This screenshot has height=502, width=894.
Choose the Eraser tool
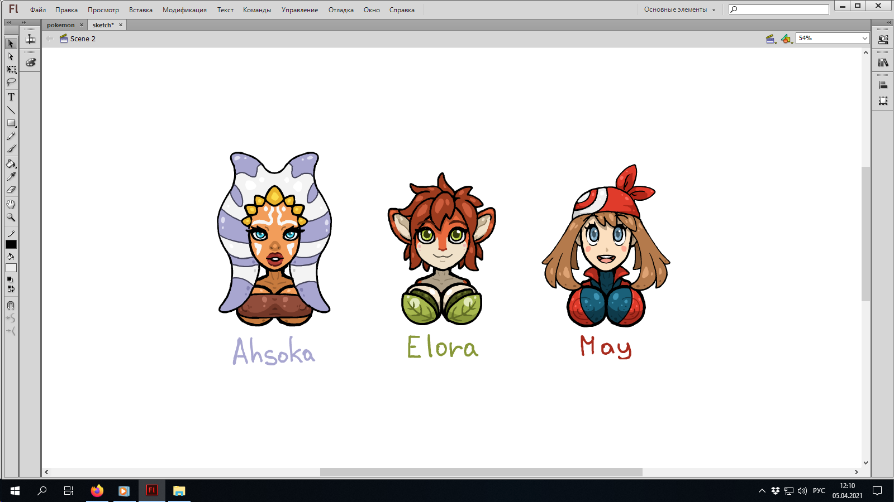tap(11, 190)
